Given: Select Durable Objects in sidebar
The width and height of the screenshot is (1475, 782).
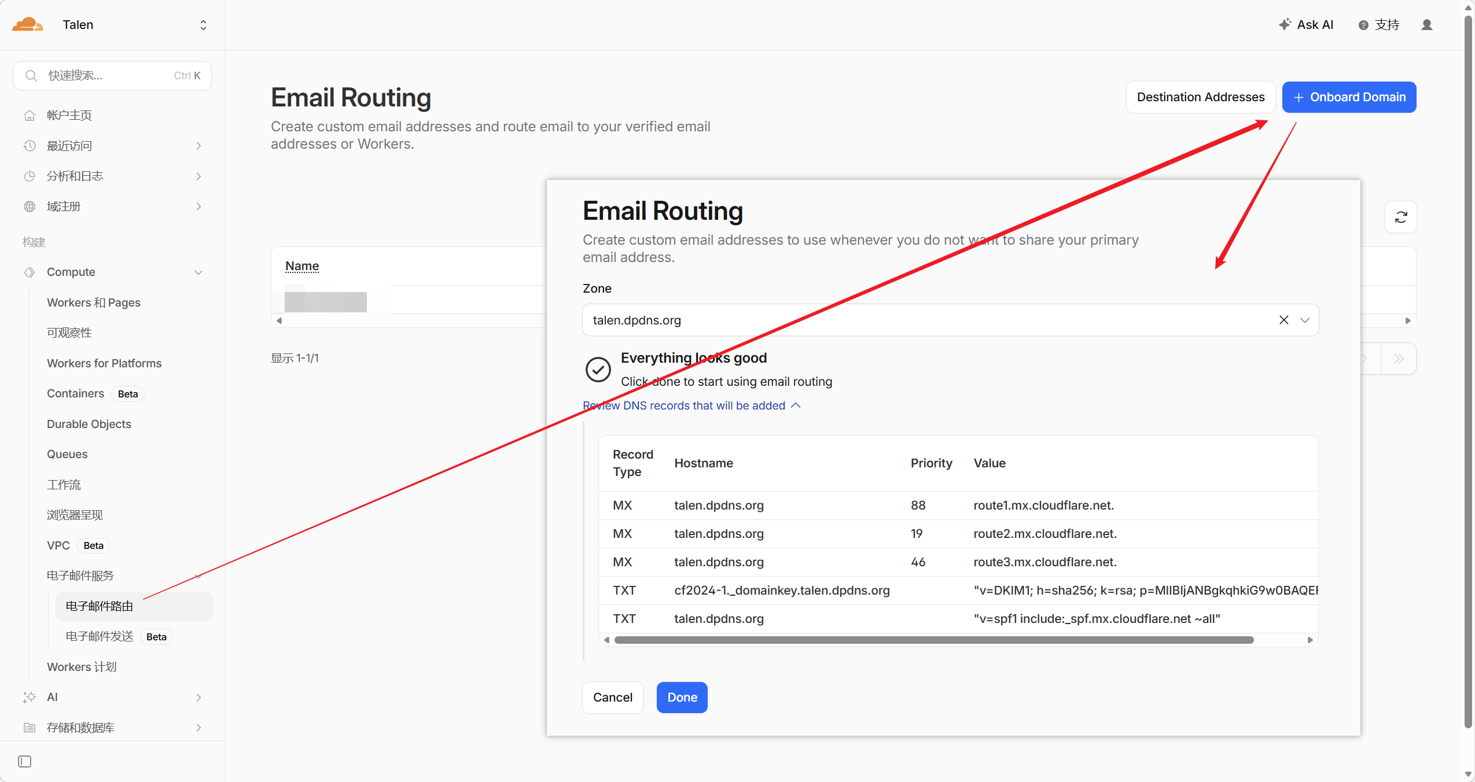Looking at the screenshot, I should pyautogui.click(x=89, y=424).
